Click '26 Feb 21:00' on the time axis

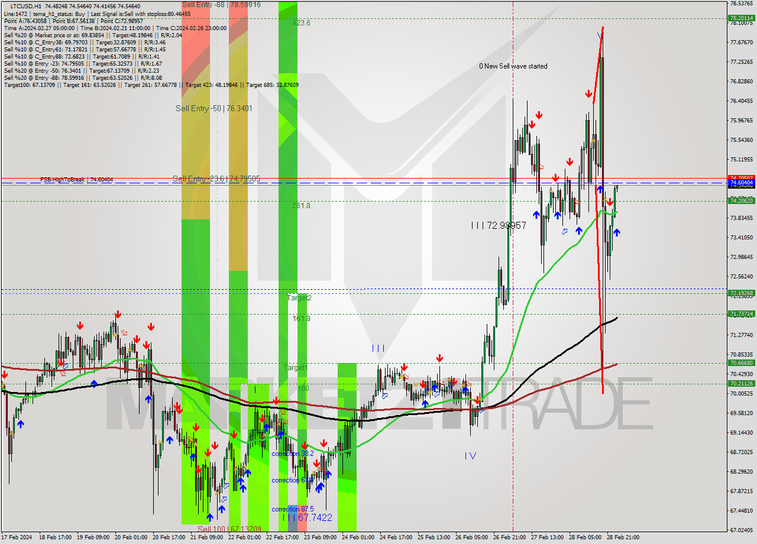coord(509,537)
